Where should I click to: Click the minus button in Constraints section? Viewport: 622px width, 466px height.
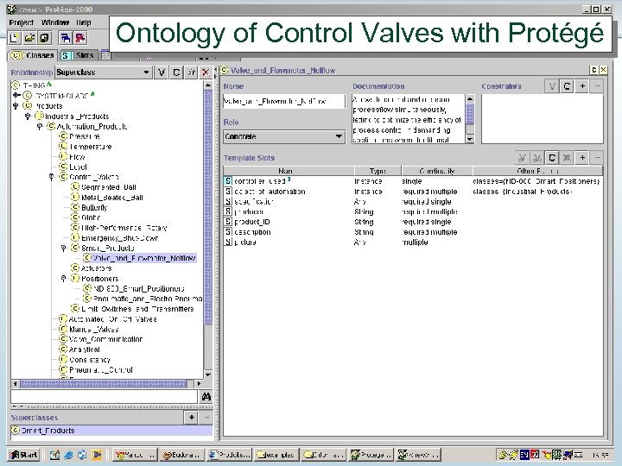coord(598,86)
